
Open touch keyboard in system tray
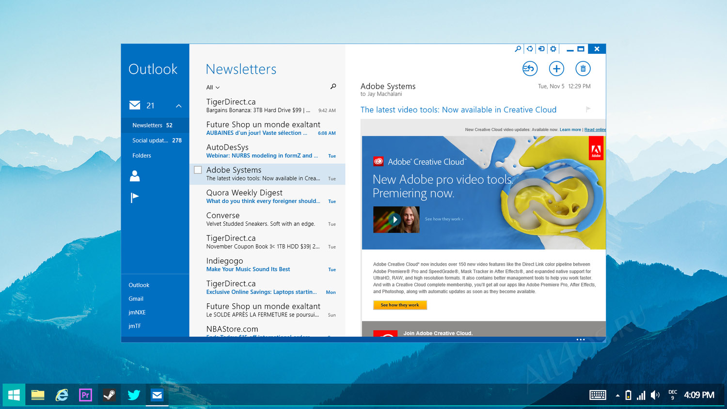point(598,395)
